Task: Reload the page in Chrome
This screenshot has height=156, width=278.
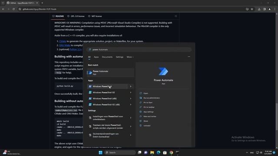Action: click(13, 9)
